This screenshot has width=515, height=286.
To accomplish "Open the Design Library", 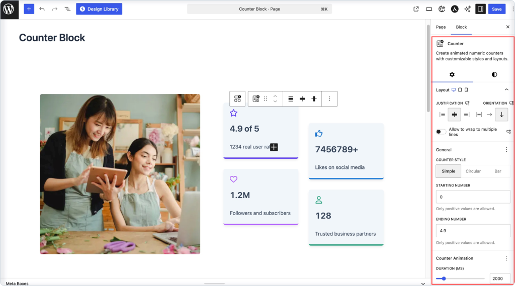I will coord(99,9).
